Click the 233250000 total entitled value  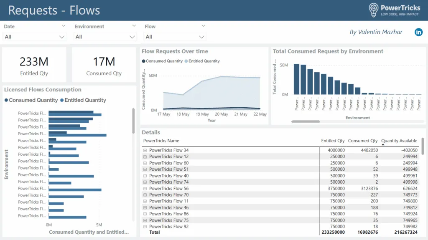[333, 232]
